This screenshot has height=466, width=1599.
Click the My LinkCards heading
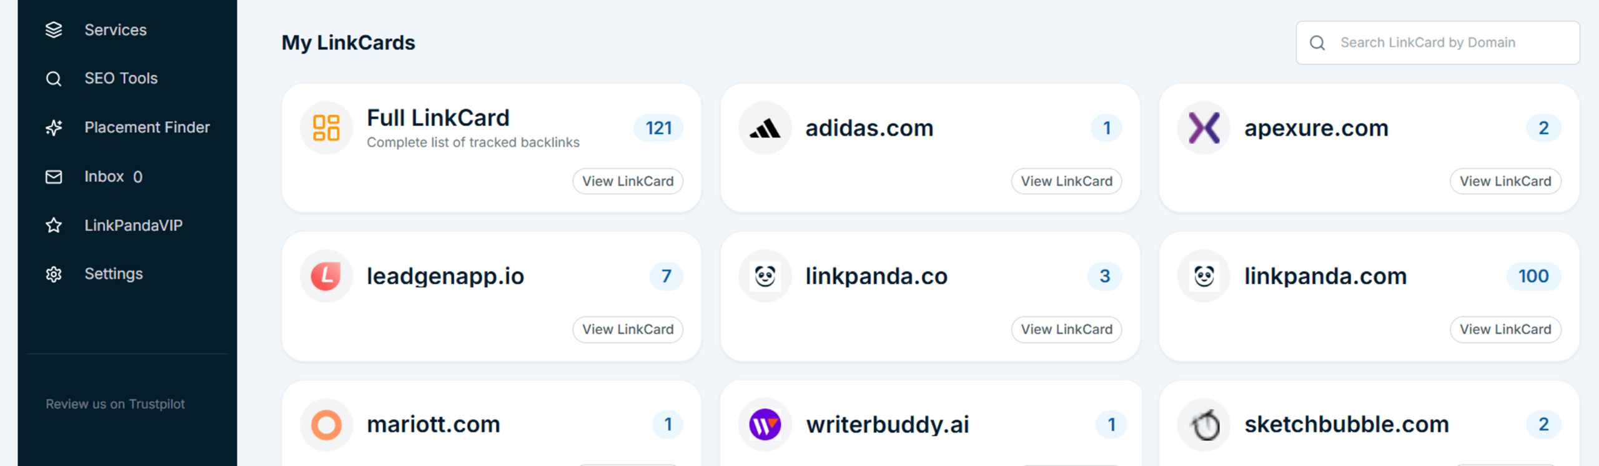348,42
